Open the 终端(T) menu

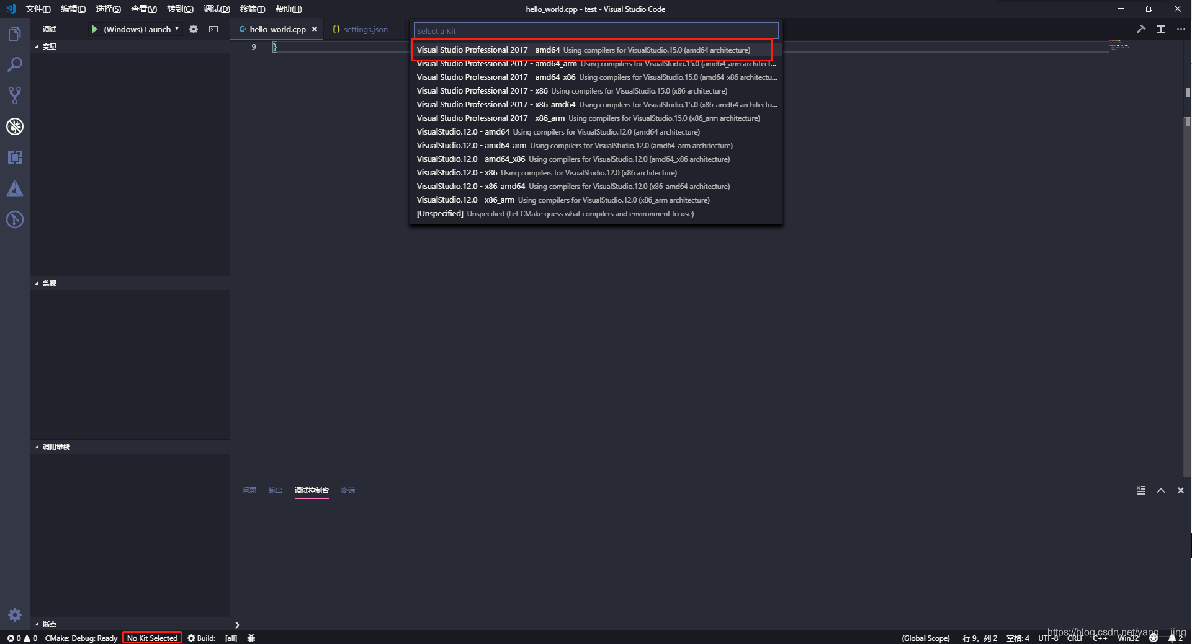pos(253,9)
